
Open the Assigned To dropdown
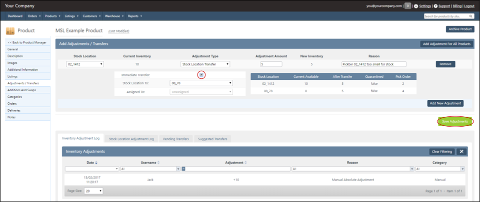(201, 92)
